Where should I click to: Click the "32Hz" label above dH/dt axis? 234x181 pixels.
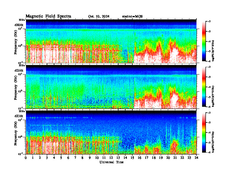22,20
